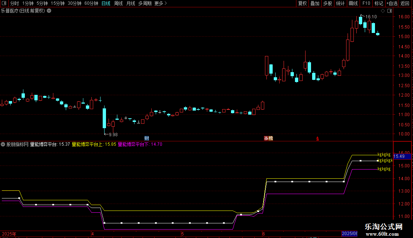Click the 叠加 overlay button
The image size is (413, 238).
(x=315, y=3)
